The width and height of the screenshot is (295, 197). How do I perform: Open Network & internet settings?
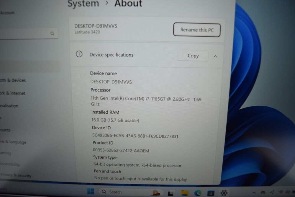(12, 93)
